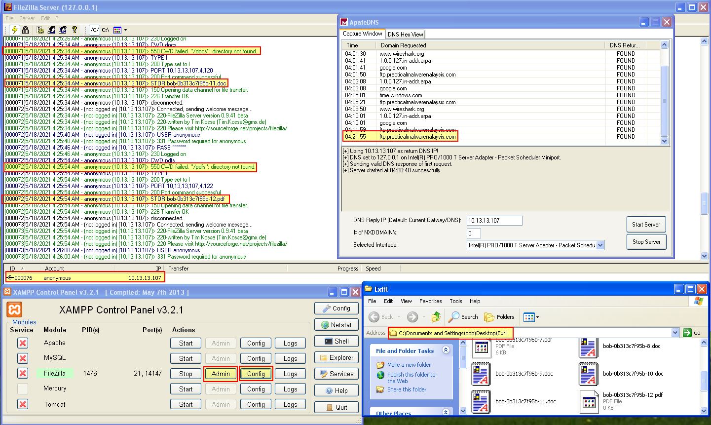Switch to the DNS Hex View tab
The width and height of the screenshot is (711, 425).
(x=405, y=34)
